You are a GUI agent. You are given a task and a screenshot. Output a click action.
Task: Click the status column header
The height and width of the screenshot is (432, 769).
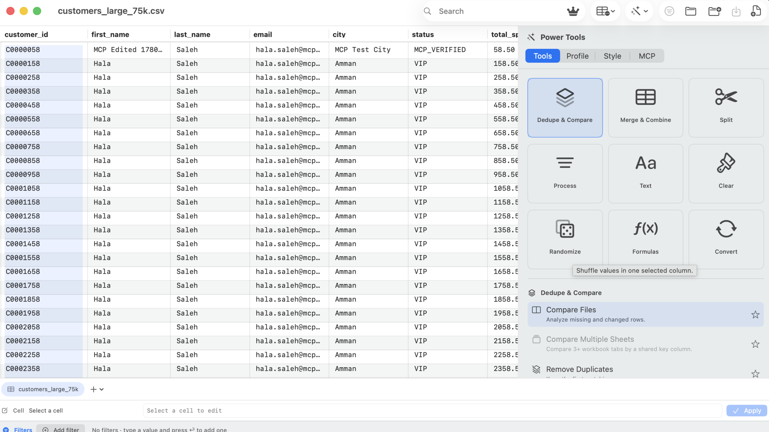pyautogui.click(x=448, y=34)
